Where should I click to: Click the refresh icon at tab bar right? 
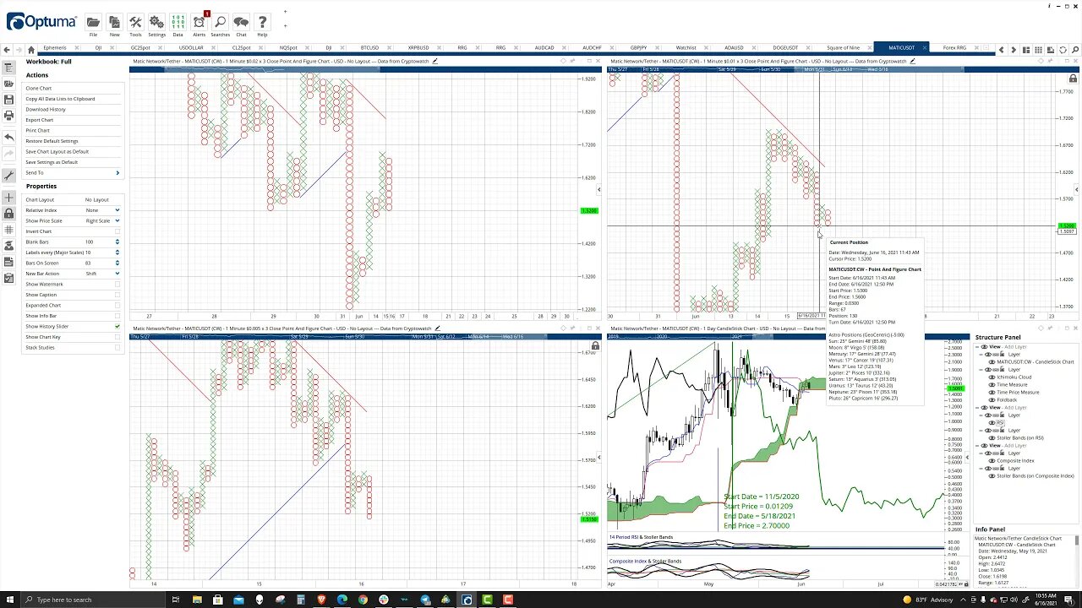click(x=1062, y=49)
